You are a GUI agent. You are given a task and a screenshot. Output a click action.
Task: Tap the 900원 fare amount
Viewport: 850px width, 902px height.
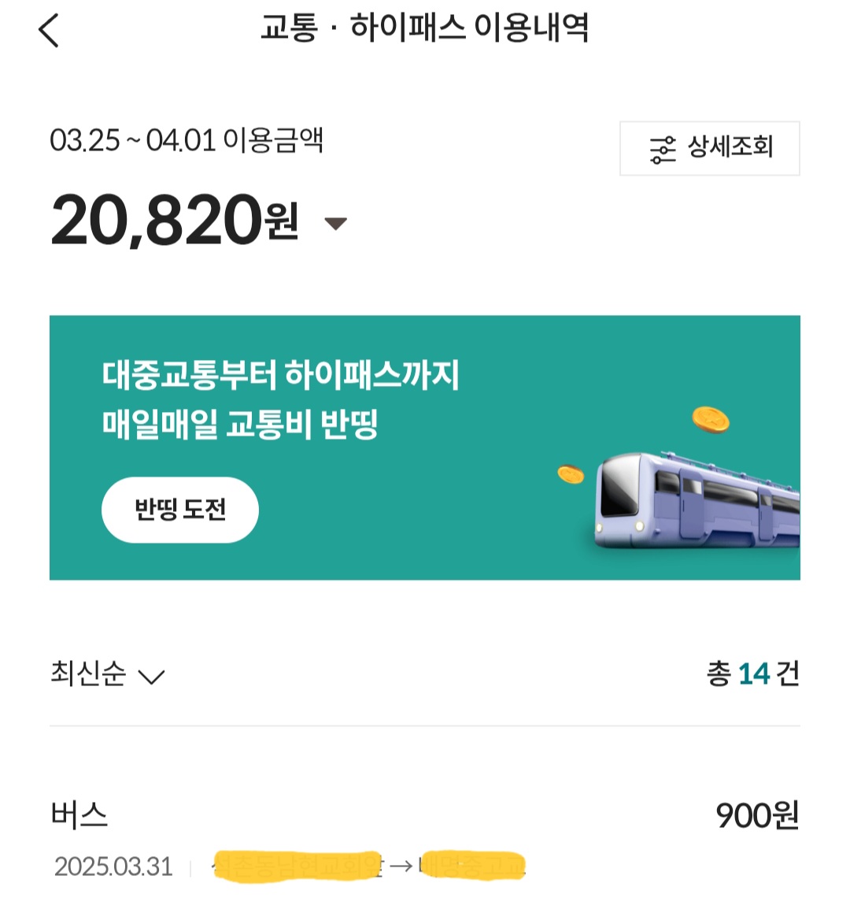(756, 816)
